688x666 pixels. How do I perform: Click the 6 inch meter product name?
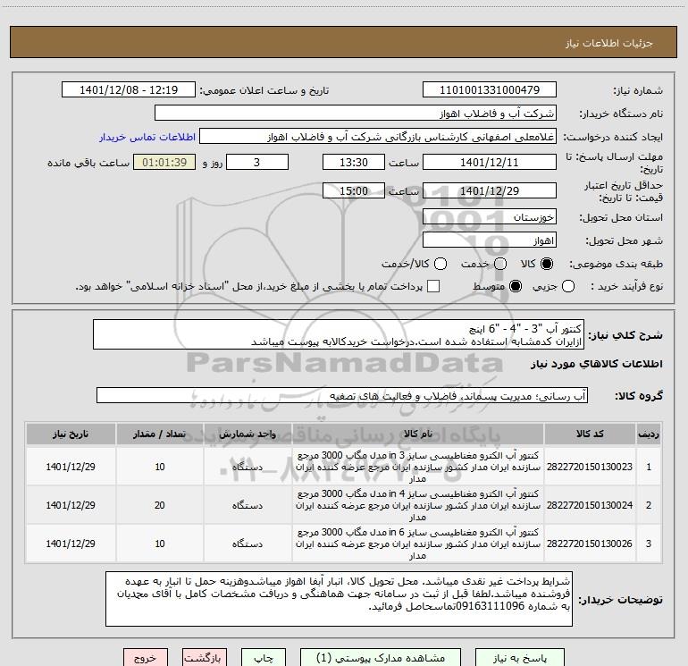click(x=418, y=544)
